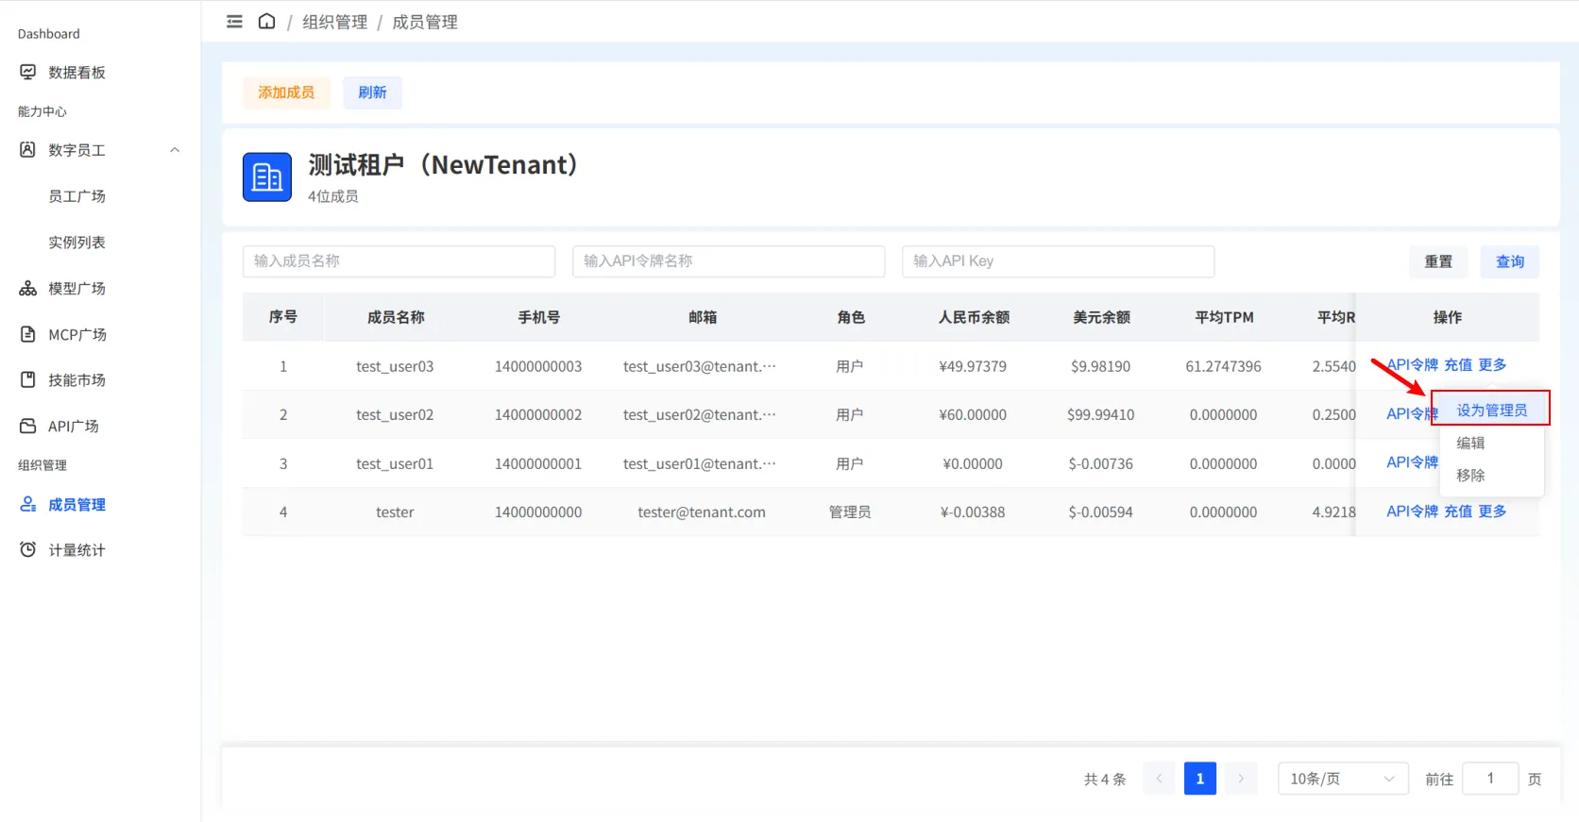Click the 数据看板 monitor icon
The image size is (1579, 822).
28,72
